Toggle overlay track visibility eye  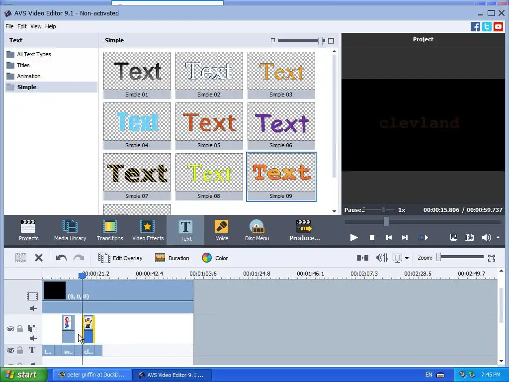pos(10,329)
